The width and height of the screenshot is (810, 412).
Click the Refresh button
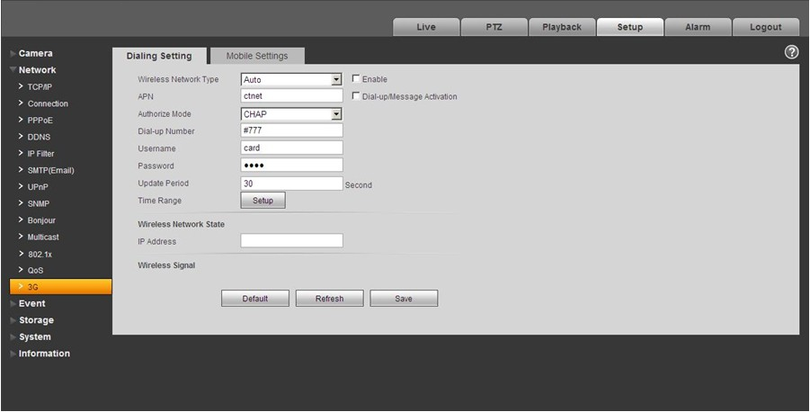329,299
